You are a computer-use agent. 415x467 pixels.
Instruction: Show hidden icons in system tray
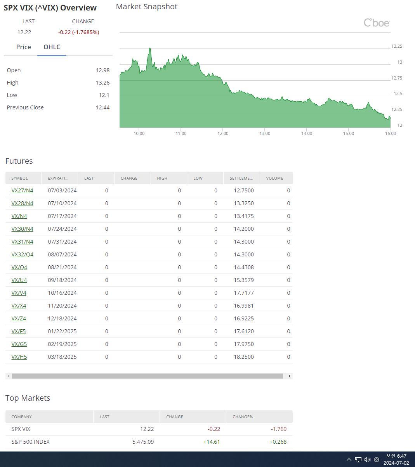349,460
